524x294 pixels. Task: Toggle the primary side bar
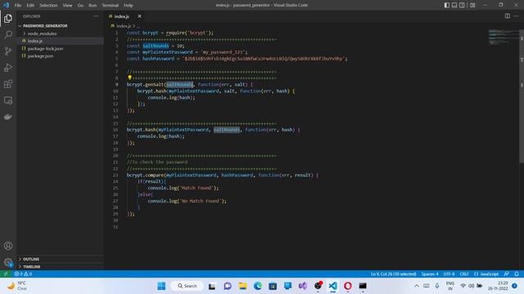click(x=447, y=5)
